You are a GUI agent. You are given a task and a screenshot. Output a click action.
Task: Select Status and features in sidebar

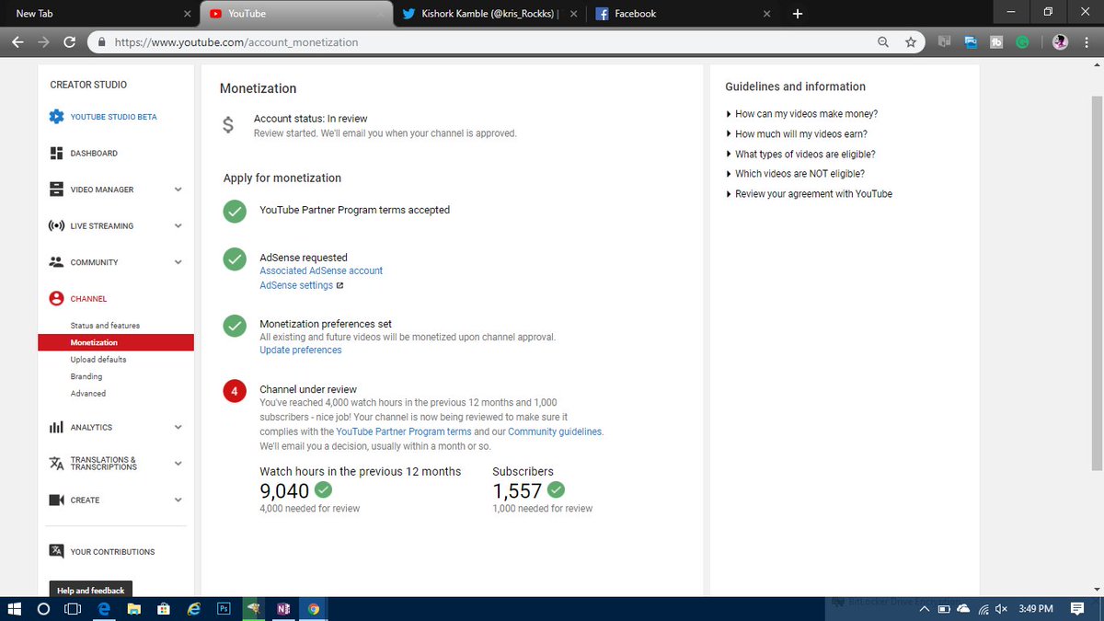[105, 326]
